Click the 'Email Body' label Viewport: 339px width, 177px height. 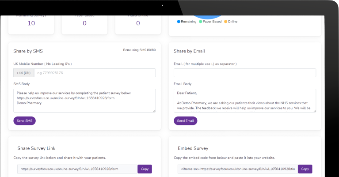coord(183,84)
